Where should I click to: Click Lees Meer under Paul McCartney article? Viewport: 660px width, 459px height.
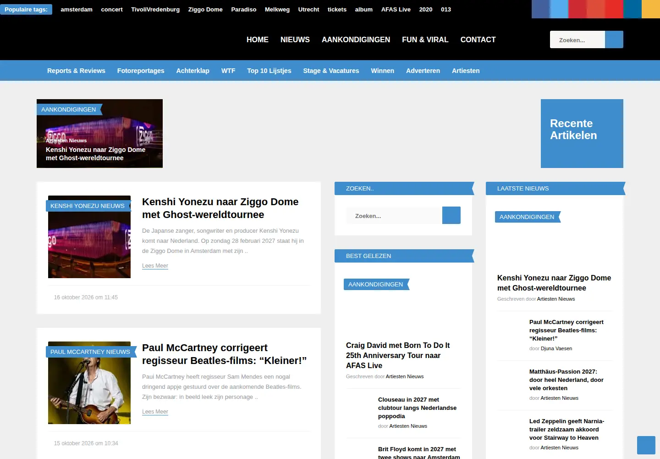(x=155, y=412)
